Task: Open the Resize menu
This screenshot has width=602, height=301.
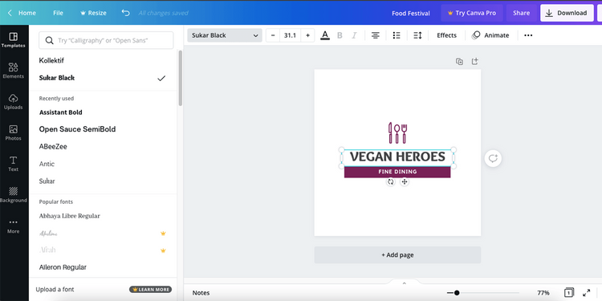Action: (93, 13)
